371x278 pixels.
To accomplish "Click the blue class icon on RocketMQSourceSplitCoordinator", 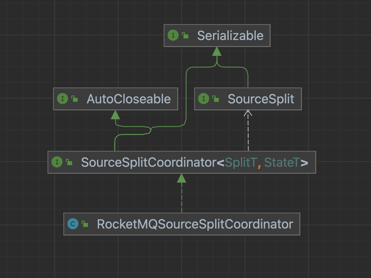I will tap(73, 224).
